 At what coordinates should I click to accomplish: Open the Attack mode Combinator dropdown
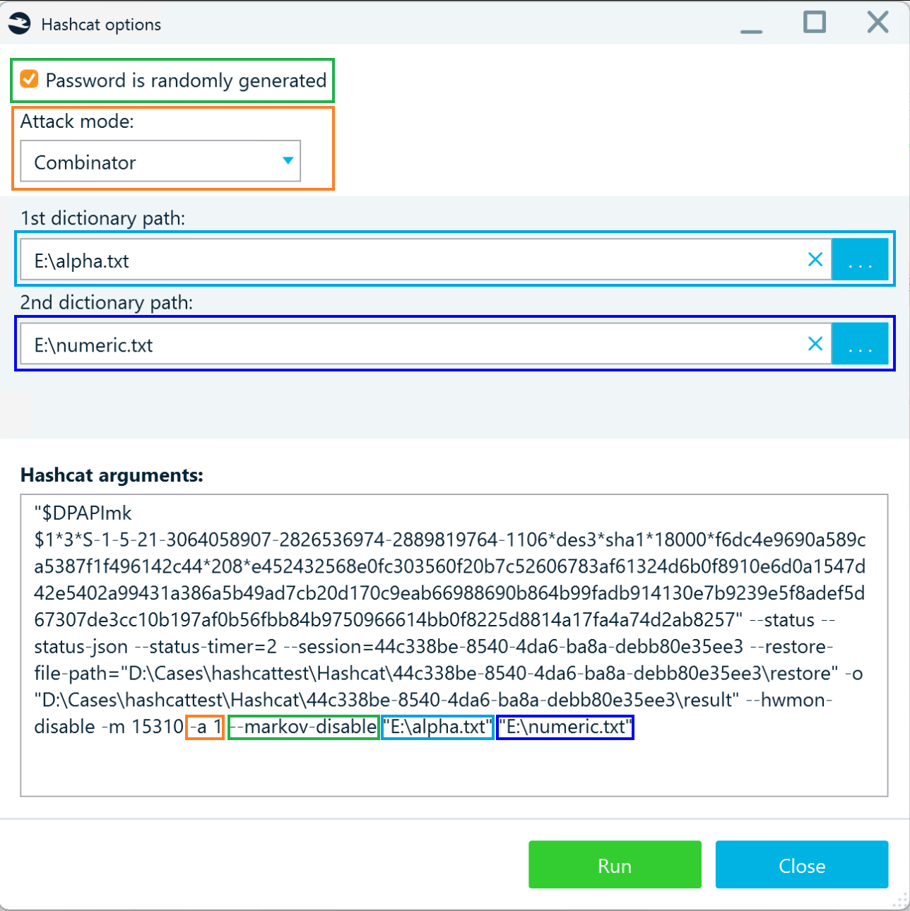160,161
